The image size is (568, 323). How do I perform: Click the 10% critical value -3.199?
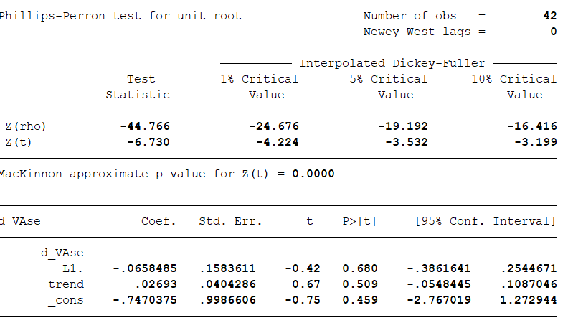[535, 142]
